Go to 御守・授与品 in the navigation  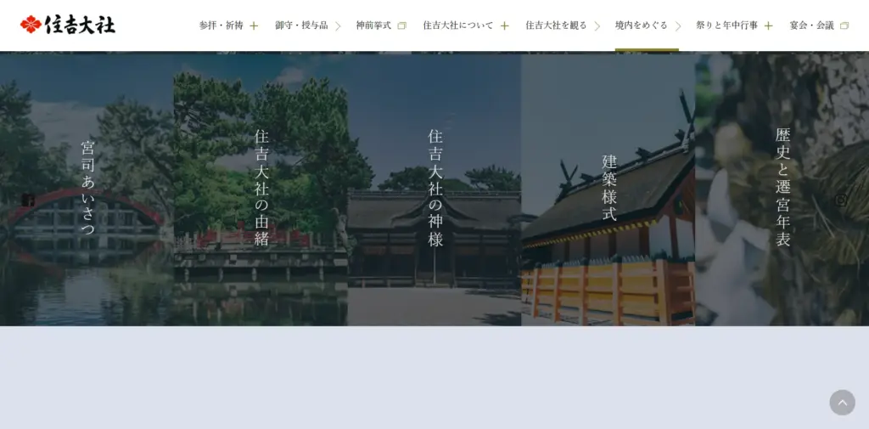pyautogui.click(x=307, y=25)
